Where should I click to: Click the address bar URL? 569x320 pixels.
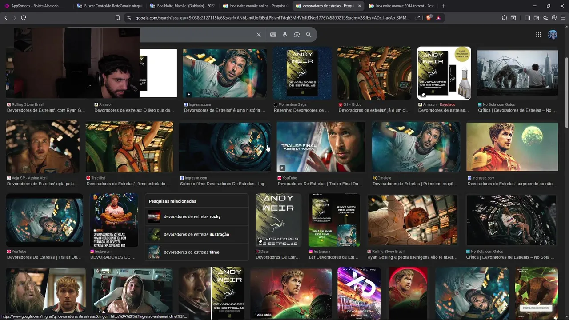tap(272, 18)
